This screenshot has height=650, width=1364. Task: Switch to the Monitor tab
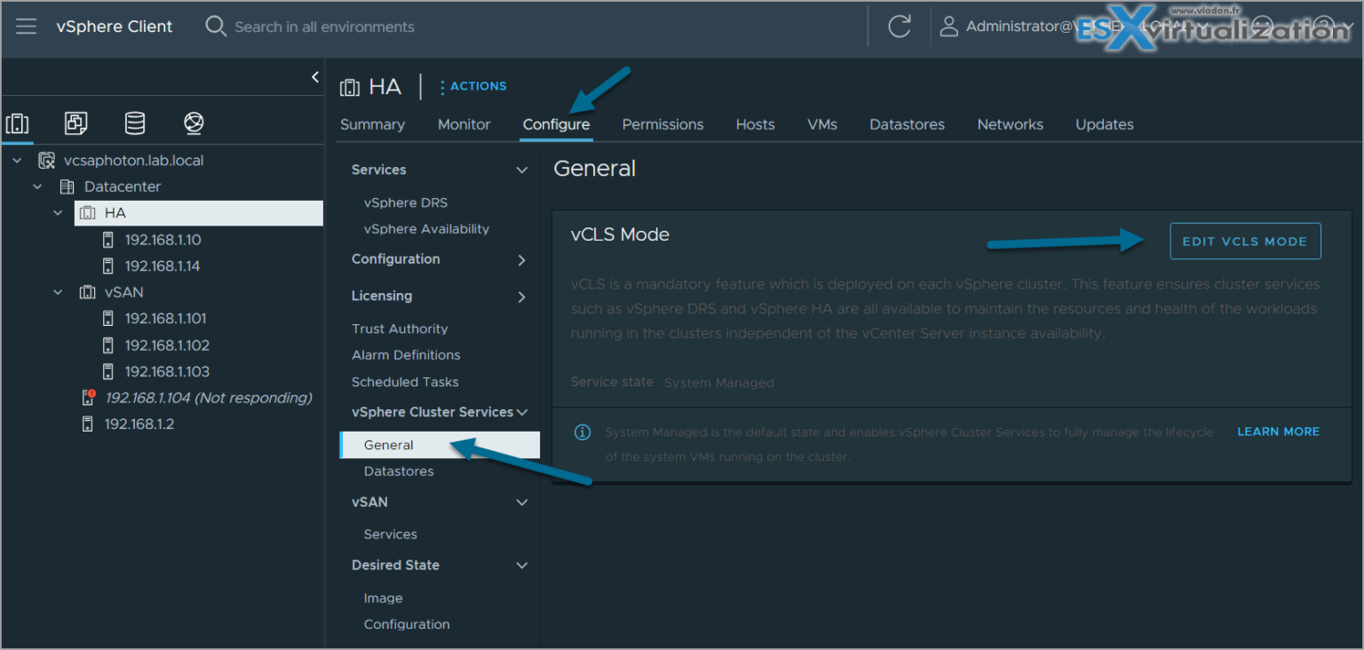pyautogui.click(x=464, y=124)
